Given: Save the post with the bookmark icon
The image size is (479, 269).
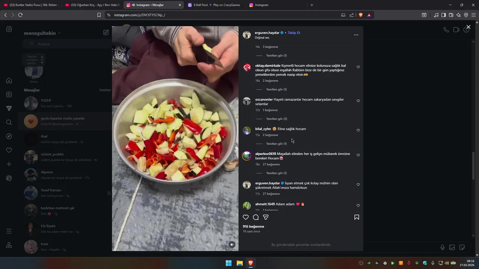Looking at the screenshot, I should pos(357,217).
